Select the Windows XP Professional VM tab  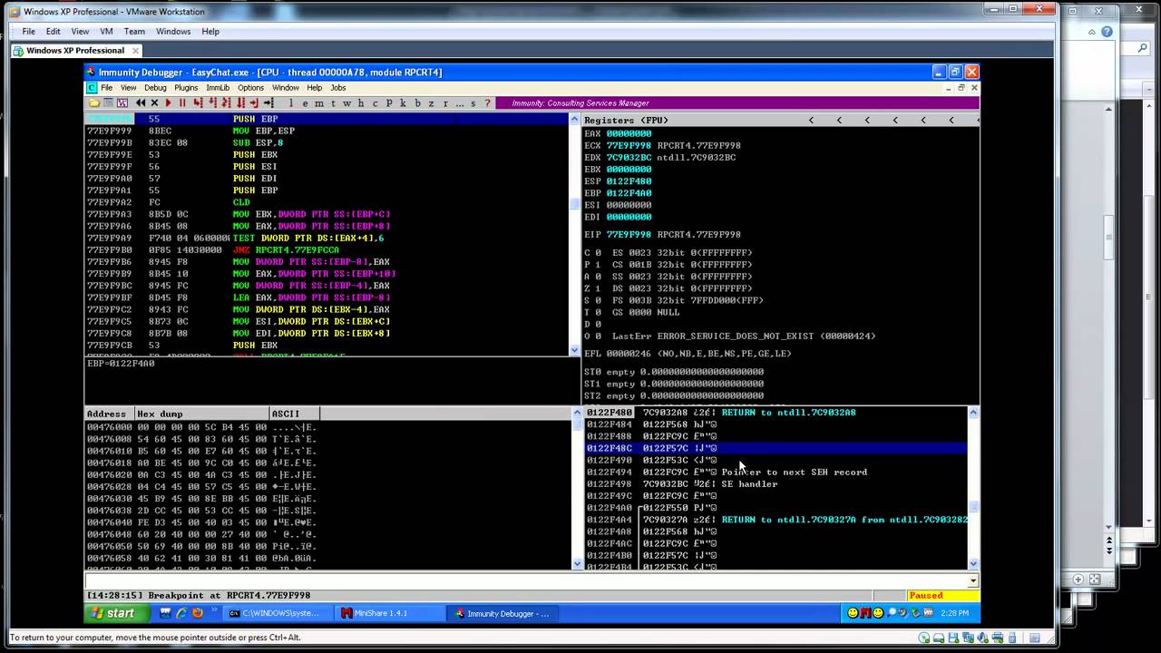click(75, 51)
